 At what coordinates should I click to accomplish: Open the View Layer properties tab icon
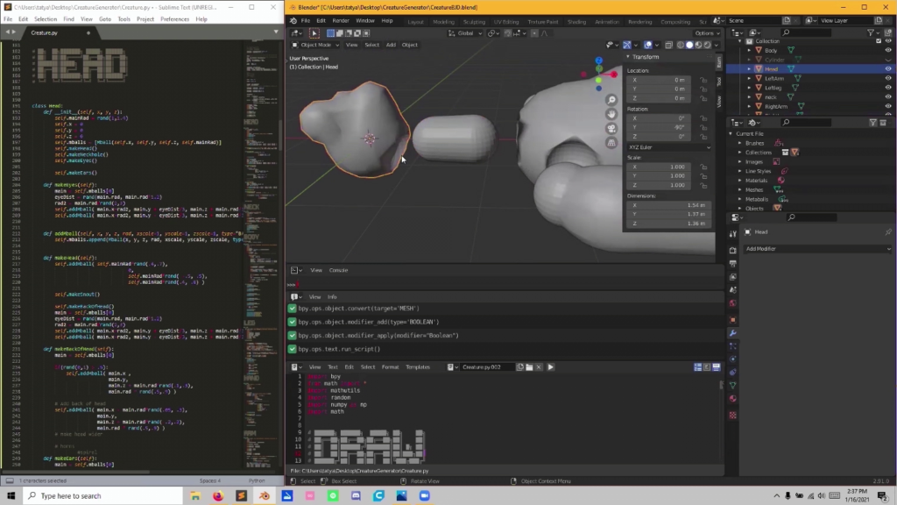click(733, 276)
